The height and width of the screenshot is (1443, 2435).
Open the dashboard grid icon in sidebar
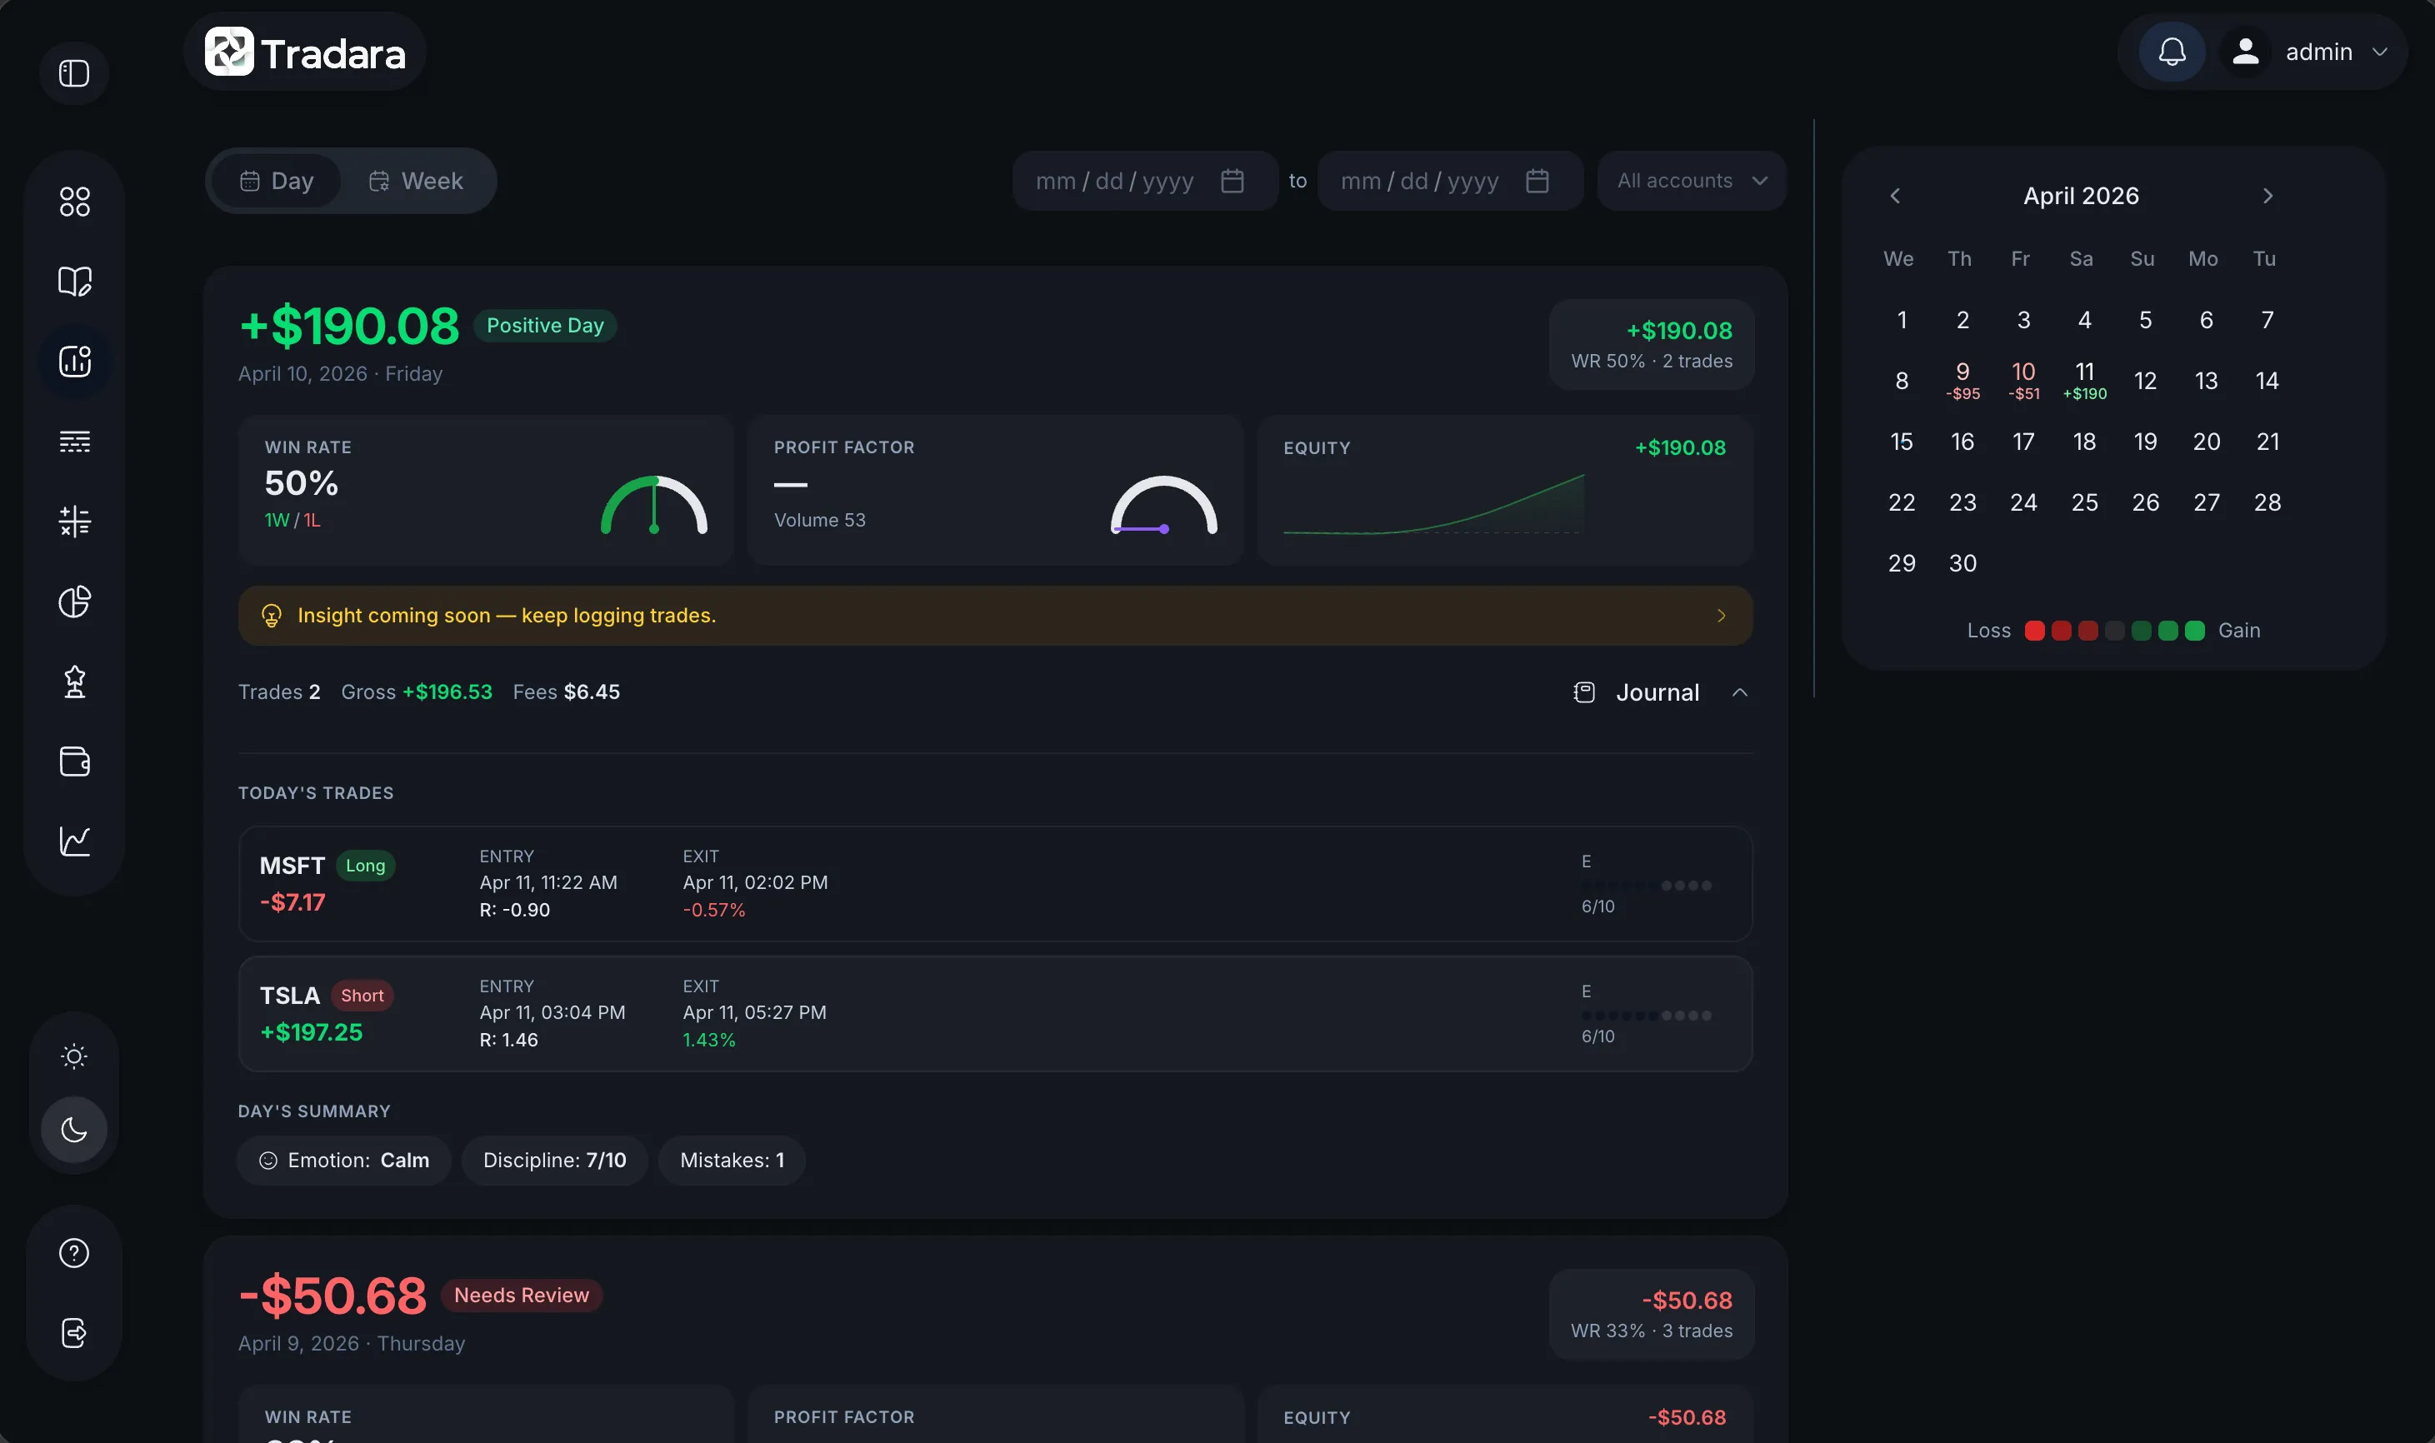(x=74, y=202)
